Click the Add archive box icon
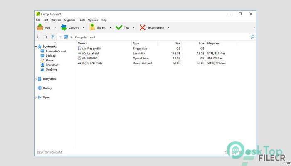Screen dimensions: 291x166 tap(40, 27)
